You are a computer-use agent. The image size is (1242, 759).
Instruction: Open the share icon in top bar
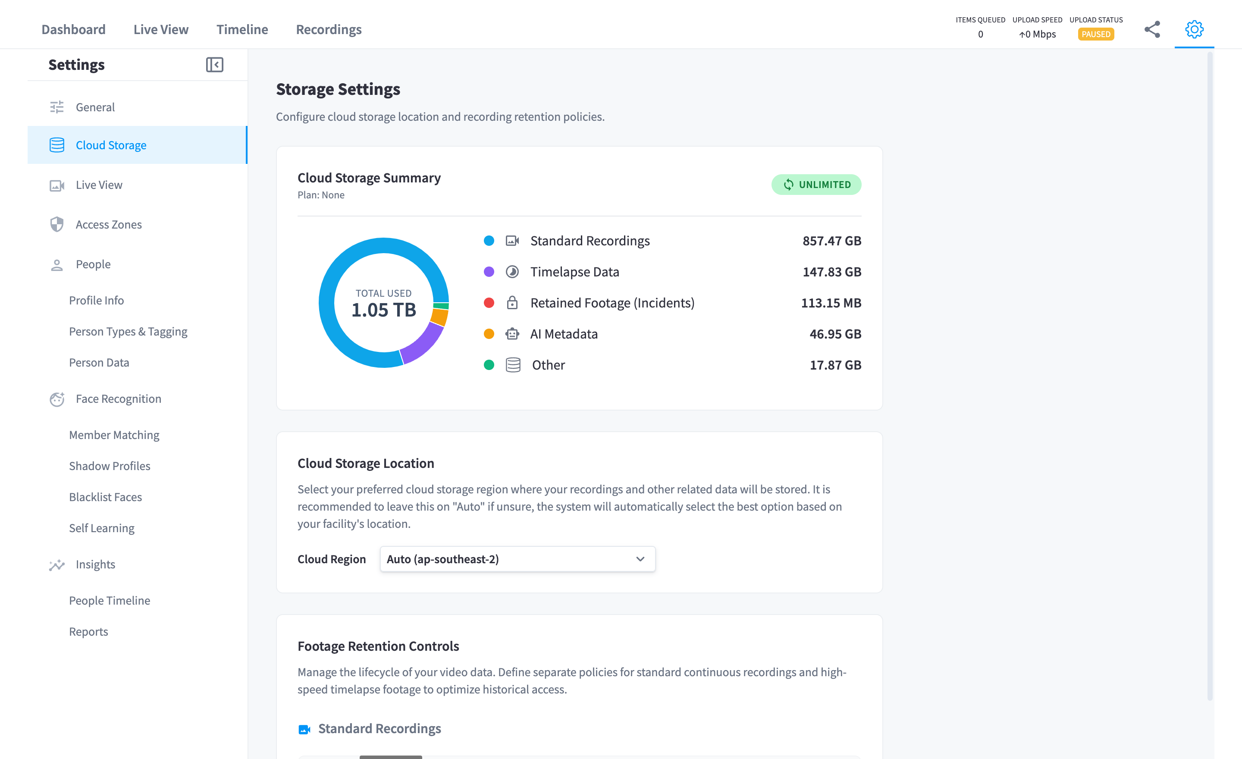pos(1152,29)
